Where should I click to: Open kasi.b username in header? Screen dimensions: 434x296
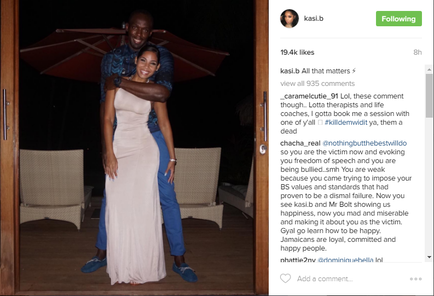[314, 19]
